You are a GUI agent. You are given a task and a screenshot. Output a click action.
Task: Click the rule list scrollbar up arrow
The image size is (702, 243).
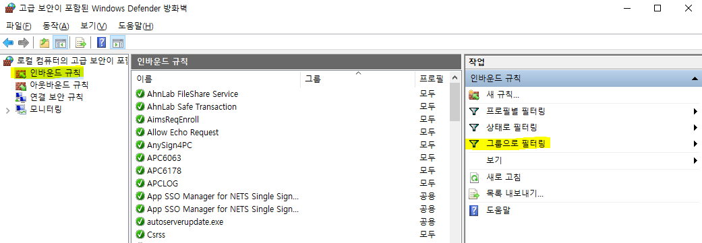click(455, 77)
